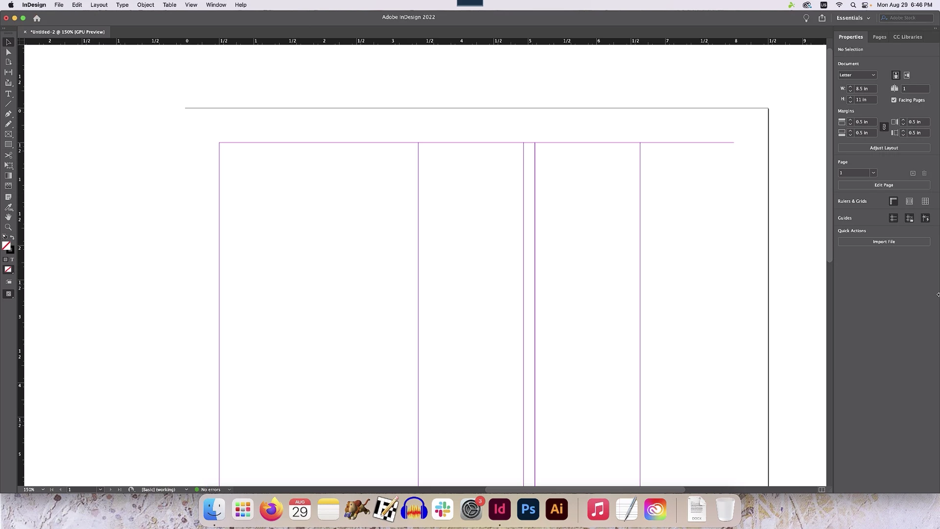Click the Adjust Layout button
Image resolution: width=940 pixels, height=529 pixels.
tap(884, 148)
